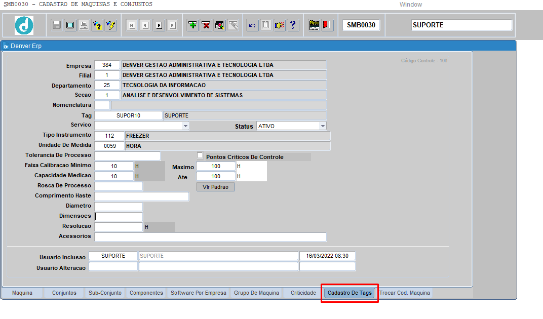Click the Nomenclatura code field
The width and height of the screenshot is (543, 319).
[102, 105]
